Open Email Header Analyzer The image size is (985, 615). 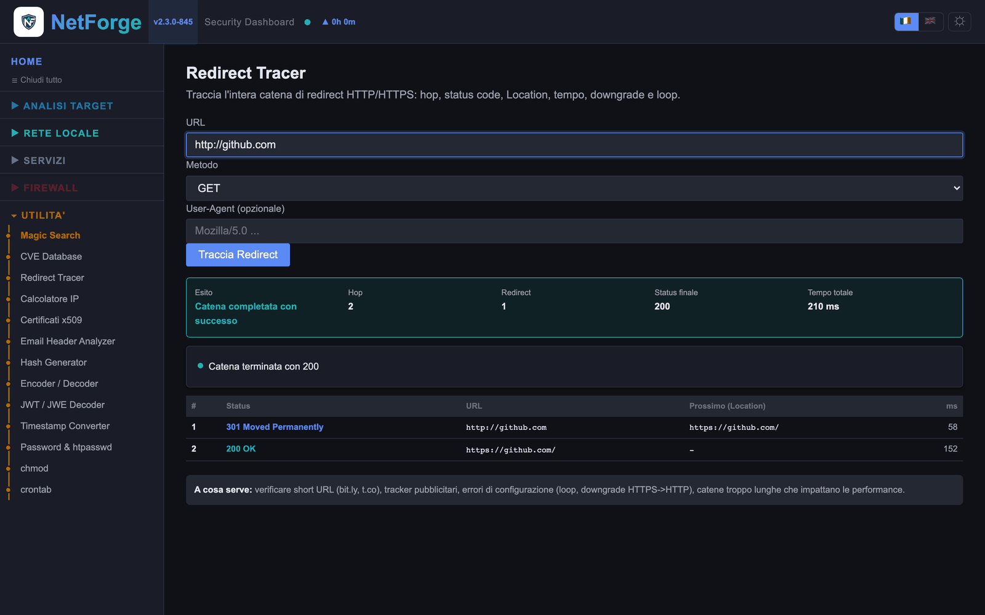68,341
